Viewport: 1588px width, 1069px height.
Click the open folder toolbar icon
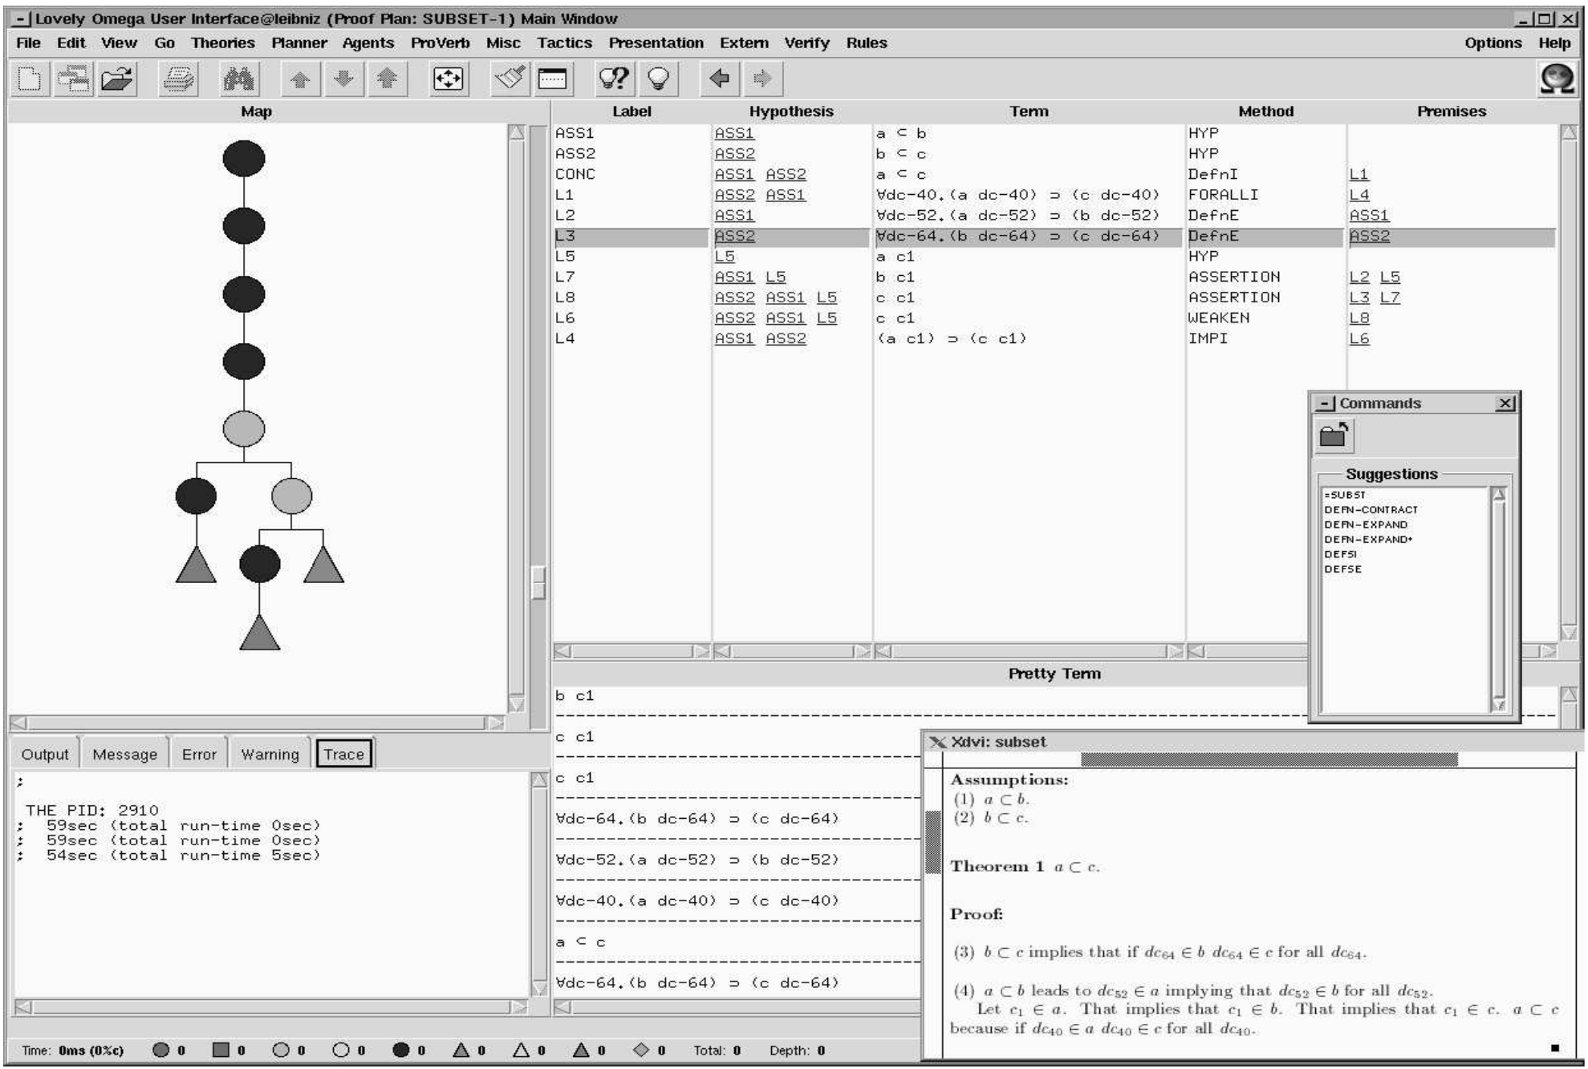[118, 79]
